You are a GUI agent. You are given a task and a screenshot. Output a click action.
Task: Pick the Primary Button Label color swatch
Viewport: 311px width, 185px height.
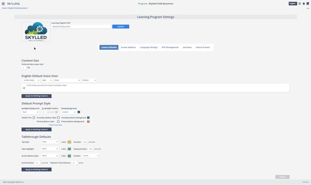tap(58, 121)
